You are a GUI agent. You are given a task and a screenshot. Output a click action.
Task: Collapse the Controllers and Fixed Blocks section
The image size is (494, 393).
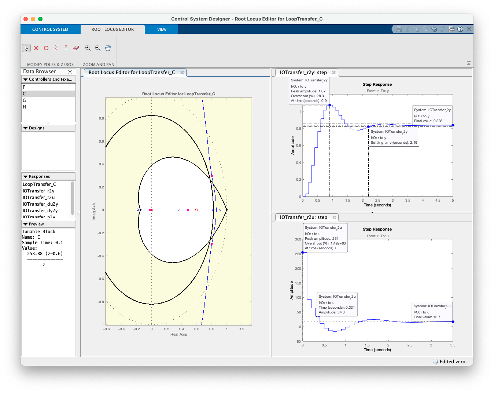point(25,79)
